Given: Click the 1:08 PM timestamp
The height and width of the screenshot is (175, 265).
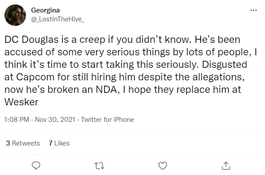Looking at the screenshot, I should click(x=17, y=120).
